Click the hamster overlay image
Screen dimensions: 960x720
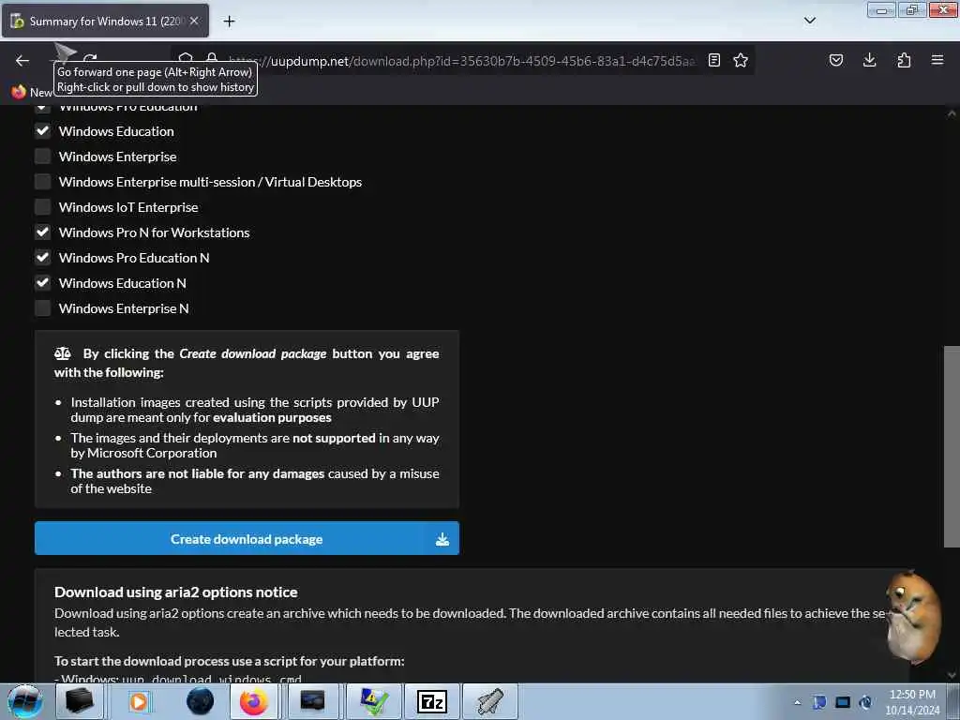913,616
